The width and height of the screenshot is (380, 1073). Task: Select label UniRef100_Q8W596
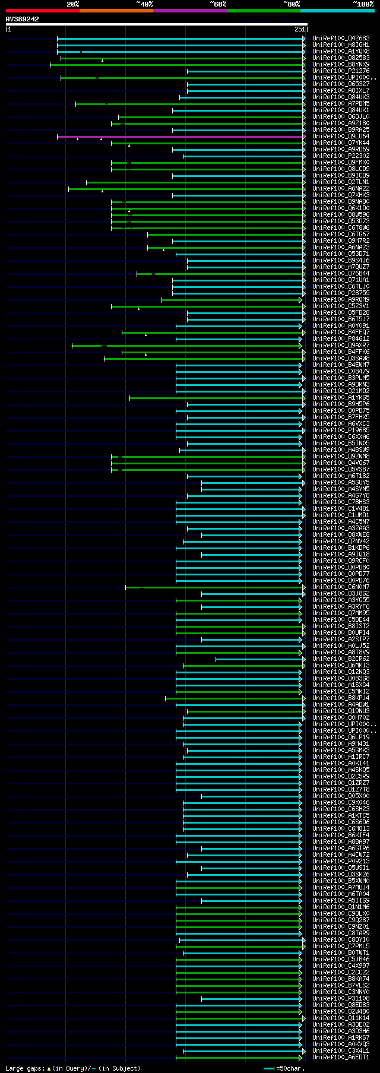tap(341, 215)
